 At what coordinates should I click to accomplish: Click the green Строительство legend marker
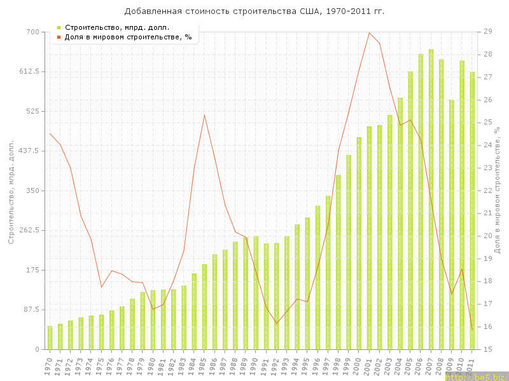59,27
